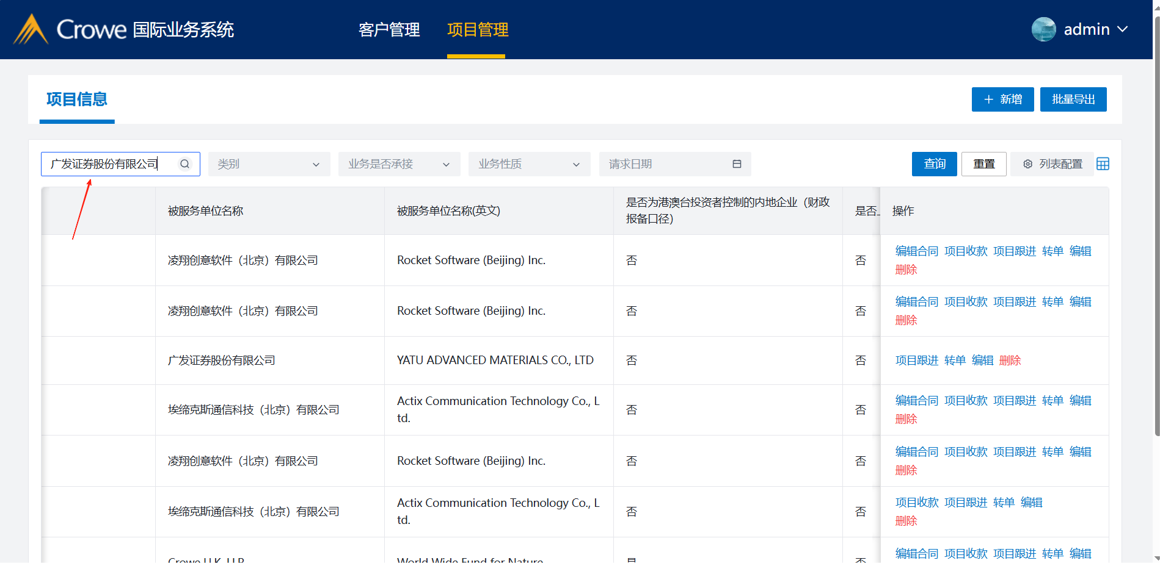
Task: Click the 批量导出 button
Action: tap(1073, 99)
